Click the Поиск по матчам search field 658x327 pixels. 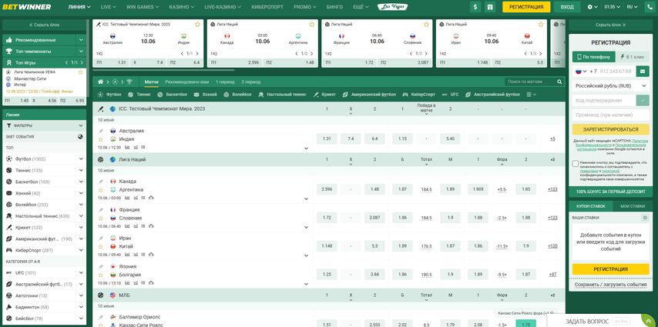[x=531, y=82]
